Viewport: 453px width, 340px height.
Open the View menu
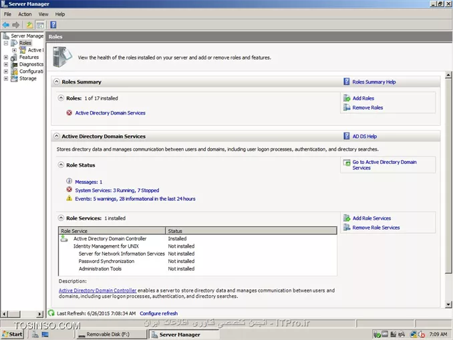[43, 14]
